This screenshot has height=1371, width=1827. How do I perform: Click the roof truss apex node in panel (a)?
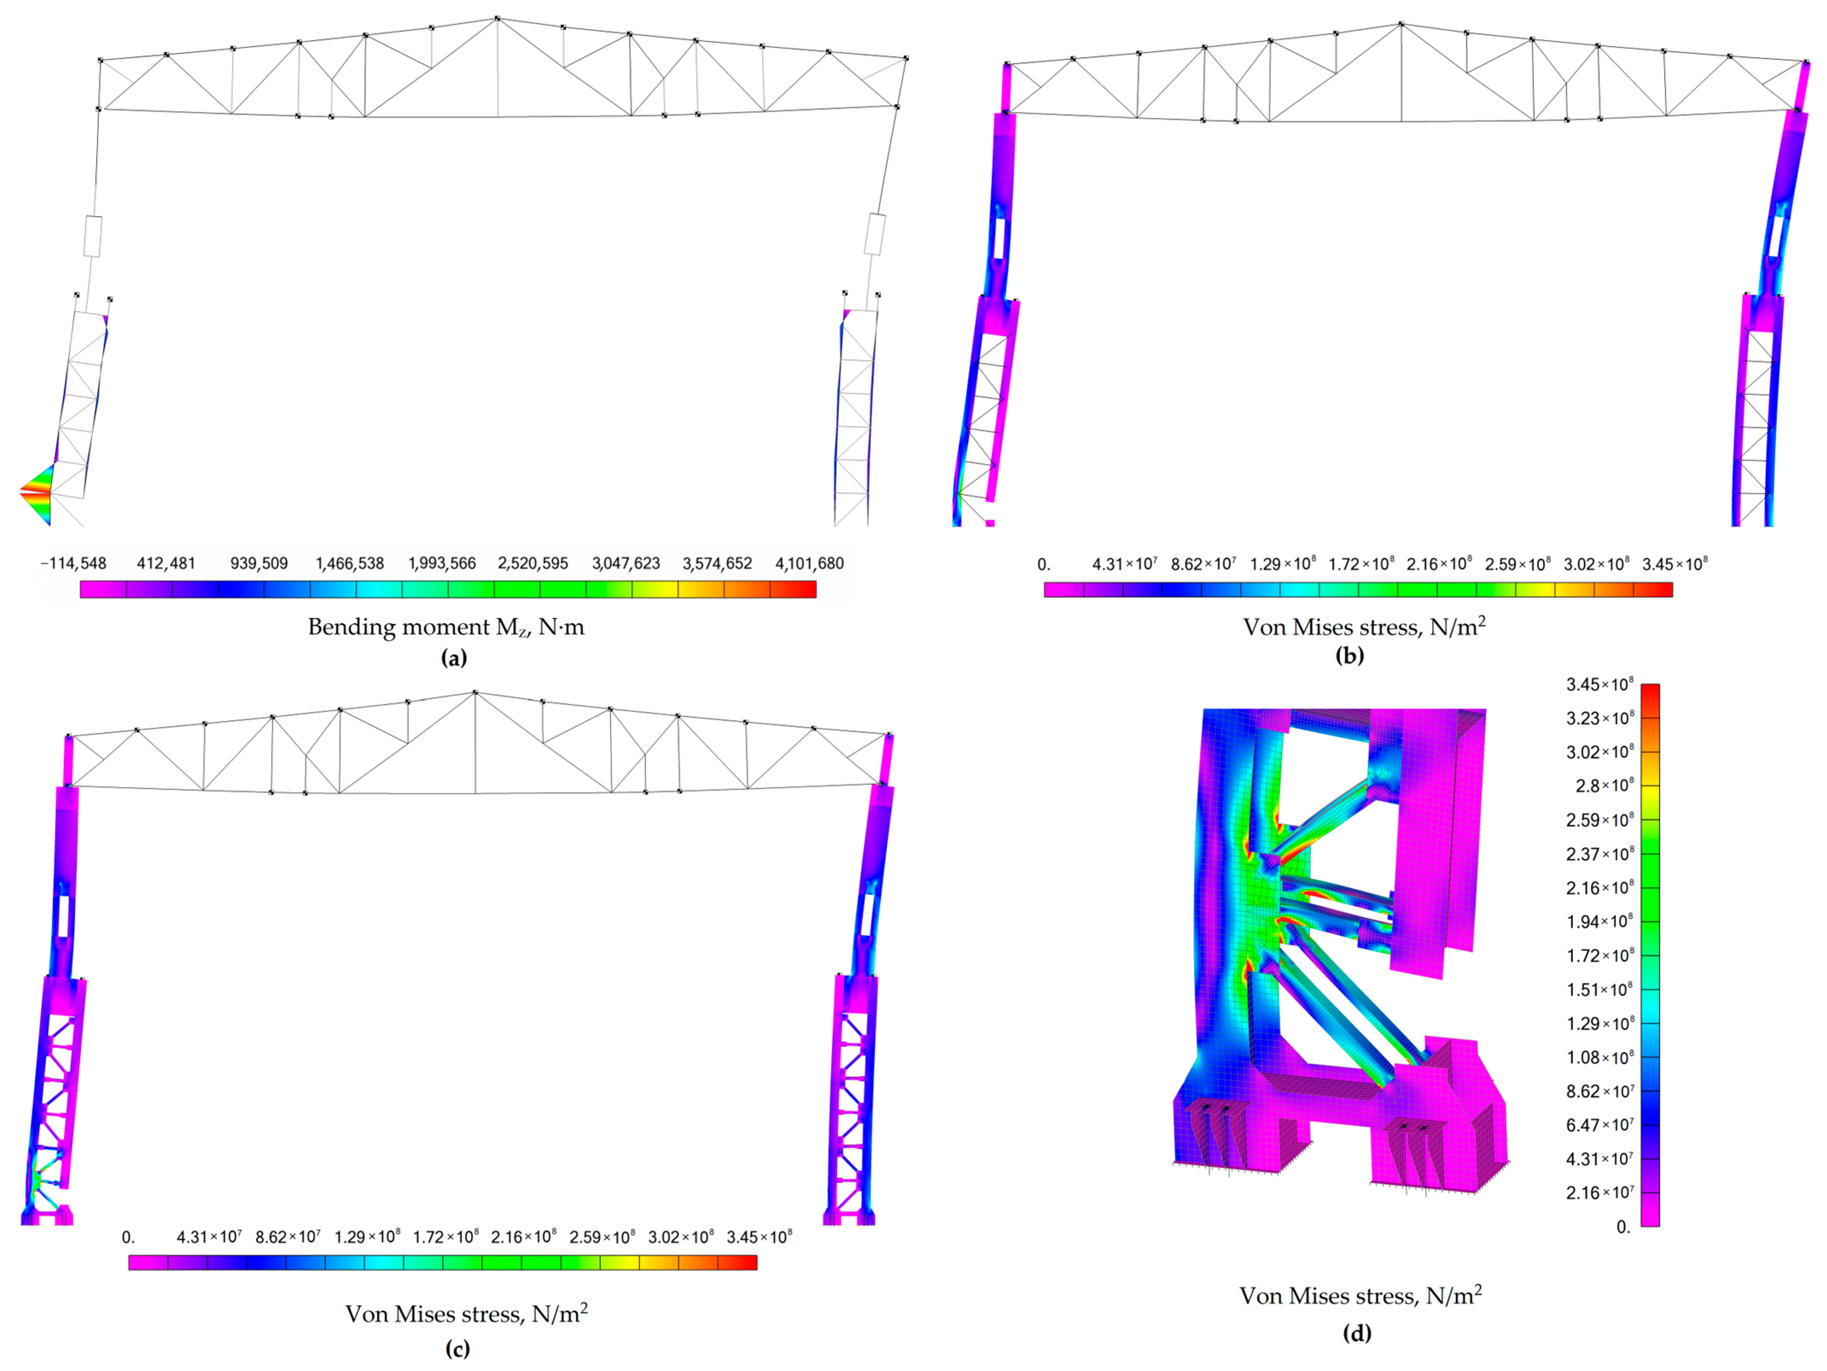497,17
